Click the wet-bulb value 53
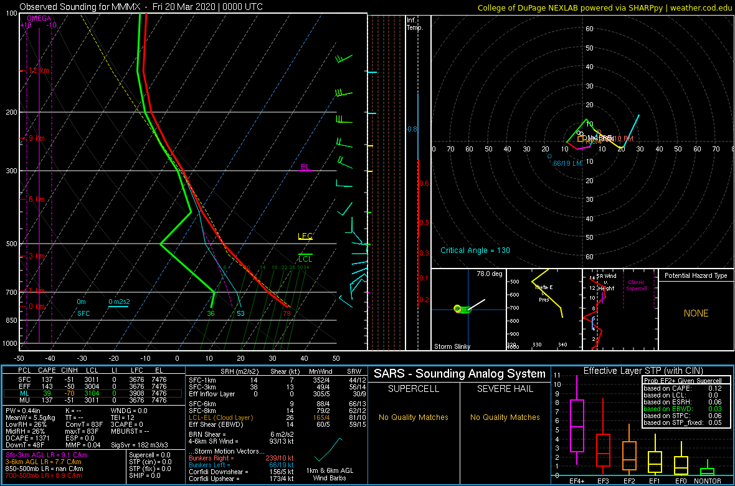Image resolution: width=735 pixels, height=486 pixels. pyautogui.click(x=240, y=313)
